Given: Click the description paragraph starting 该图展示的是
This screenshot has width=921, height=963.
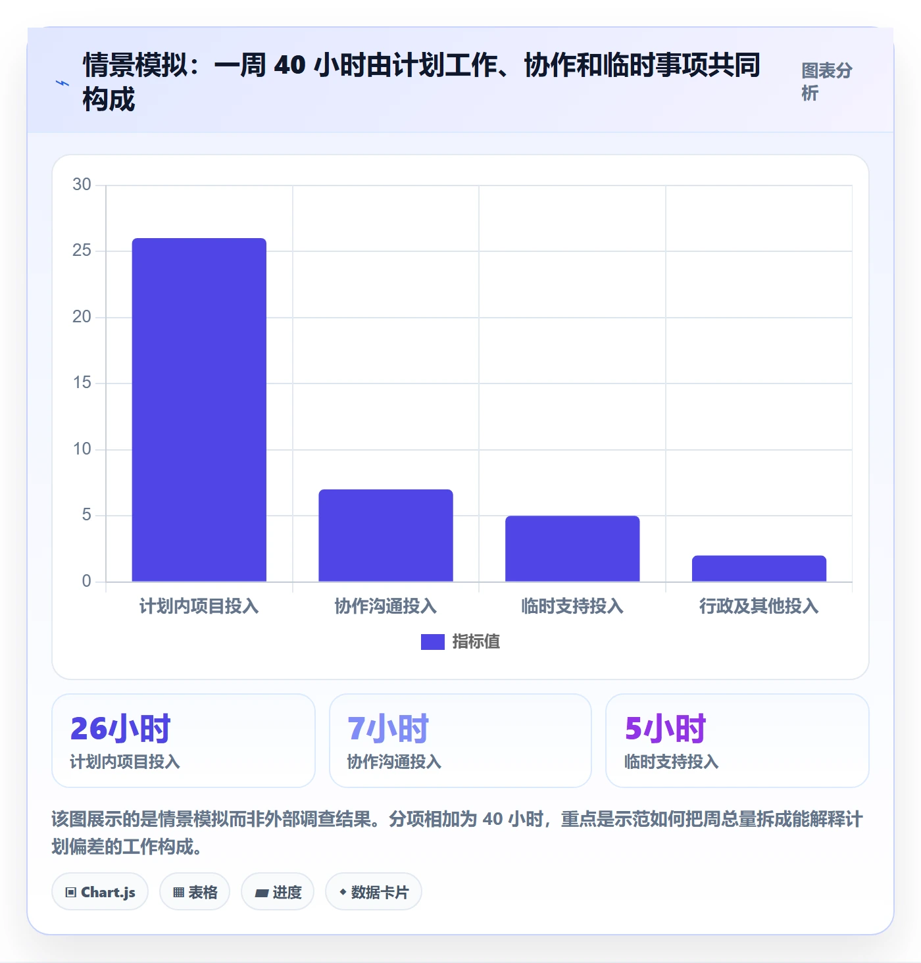Looking at the screenshot, I should point(457,832).
